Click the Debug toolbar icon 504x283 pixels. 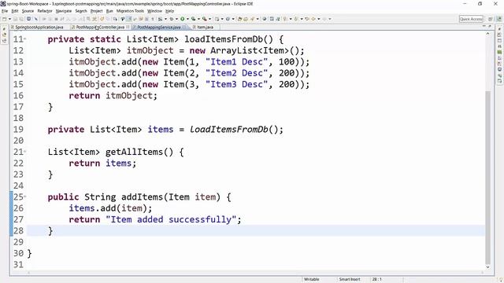(172, 19)
